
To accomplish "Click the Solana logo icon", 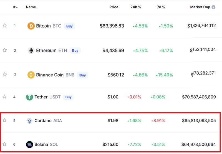I will (29, 144).
